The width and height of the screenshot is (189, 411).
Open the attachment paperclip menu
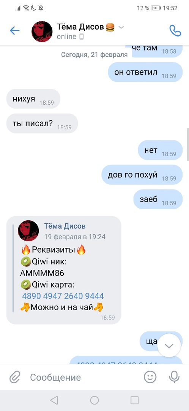click(15, 378)
